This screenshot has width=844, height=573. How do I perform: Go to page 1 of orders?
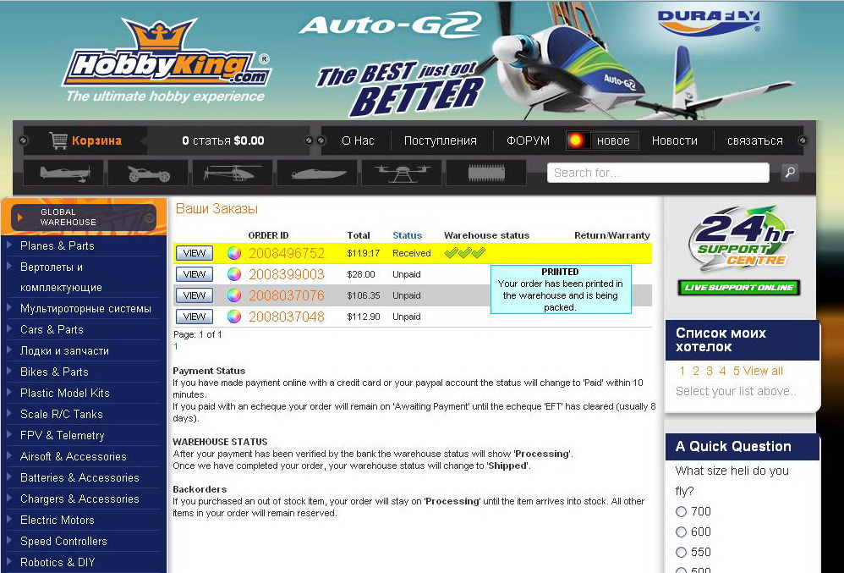(x=175, y=346)
